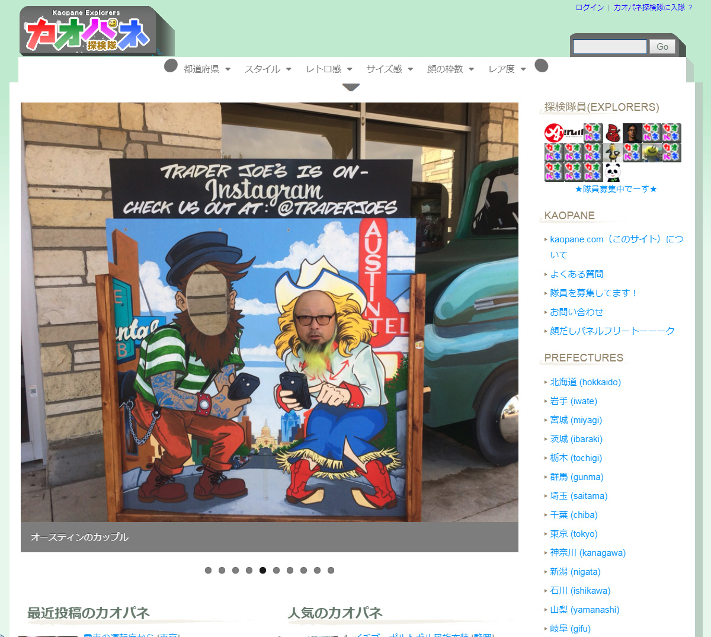This screenshot has height=637, width=711.
Task: Open the panda explorer avatar
Action: pos(613,172)
